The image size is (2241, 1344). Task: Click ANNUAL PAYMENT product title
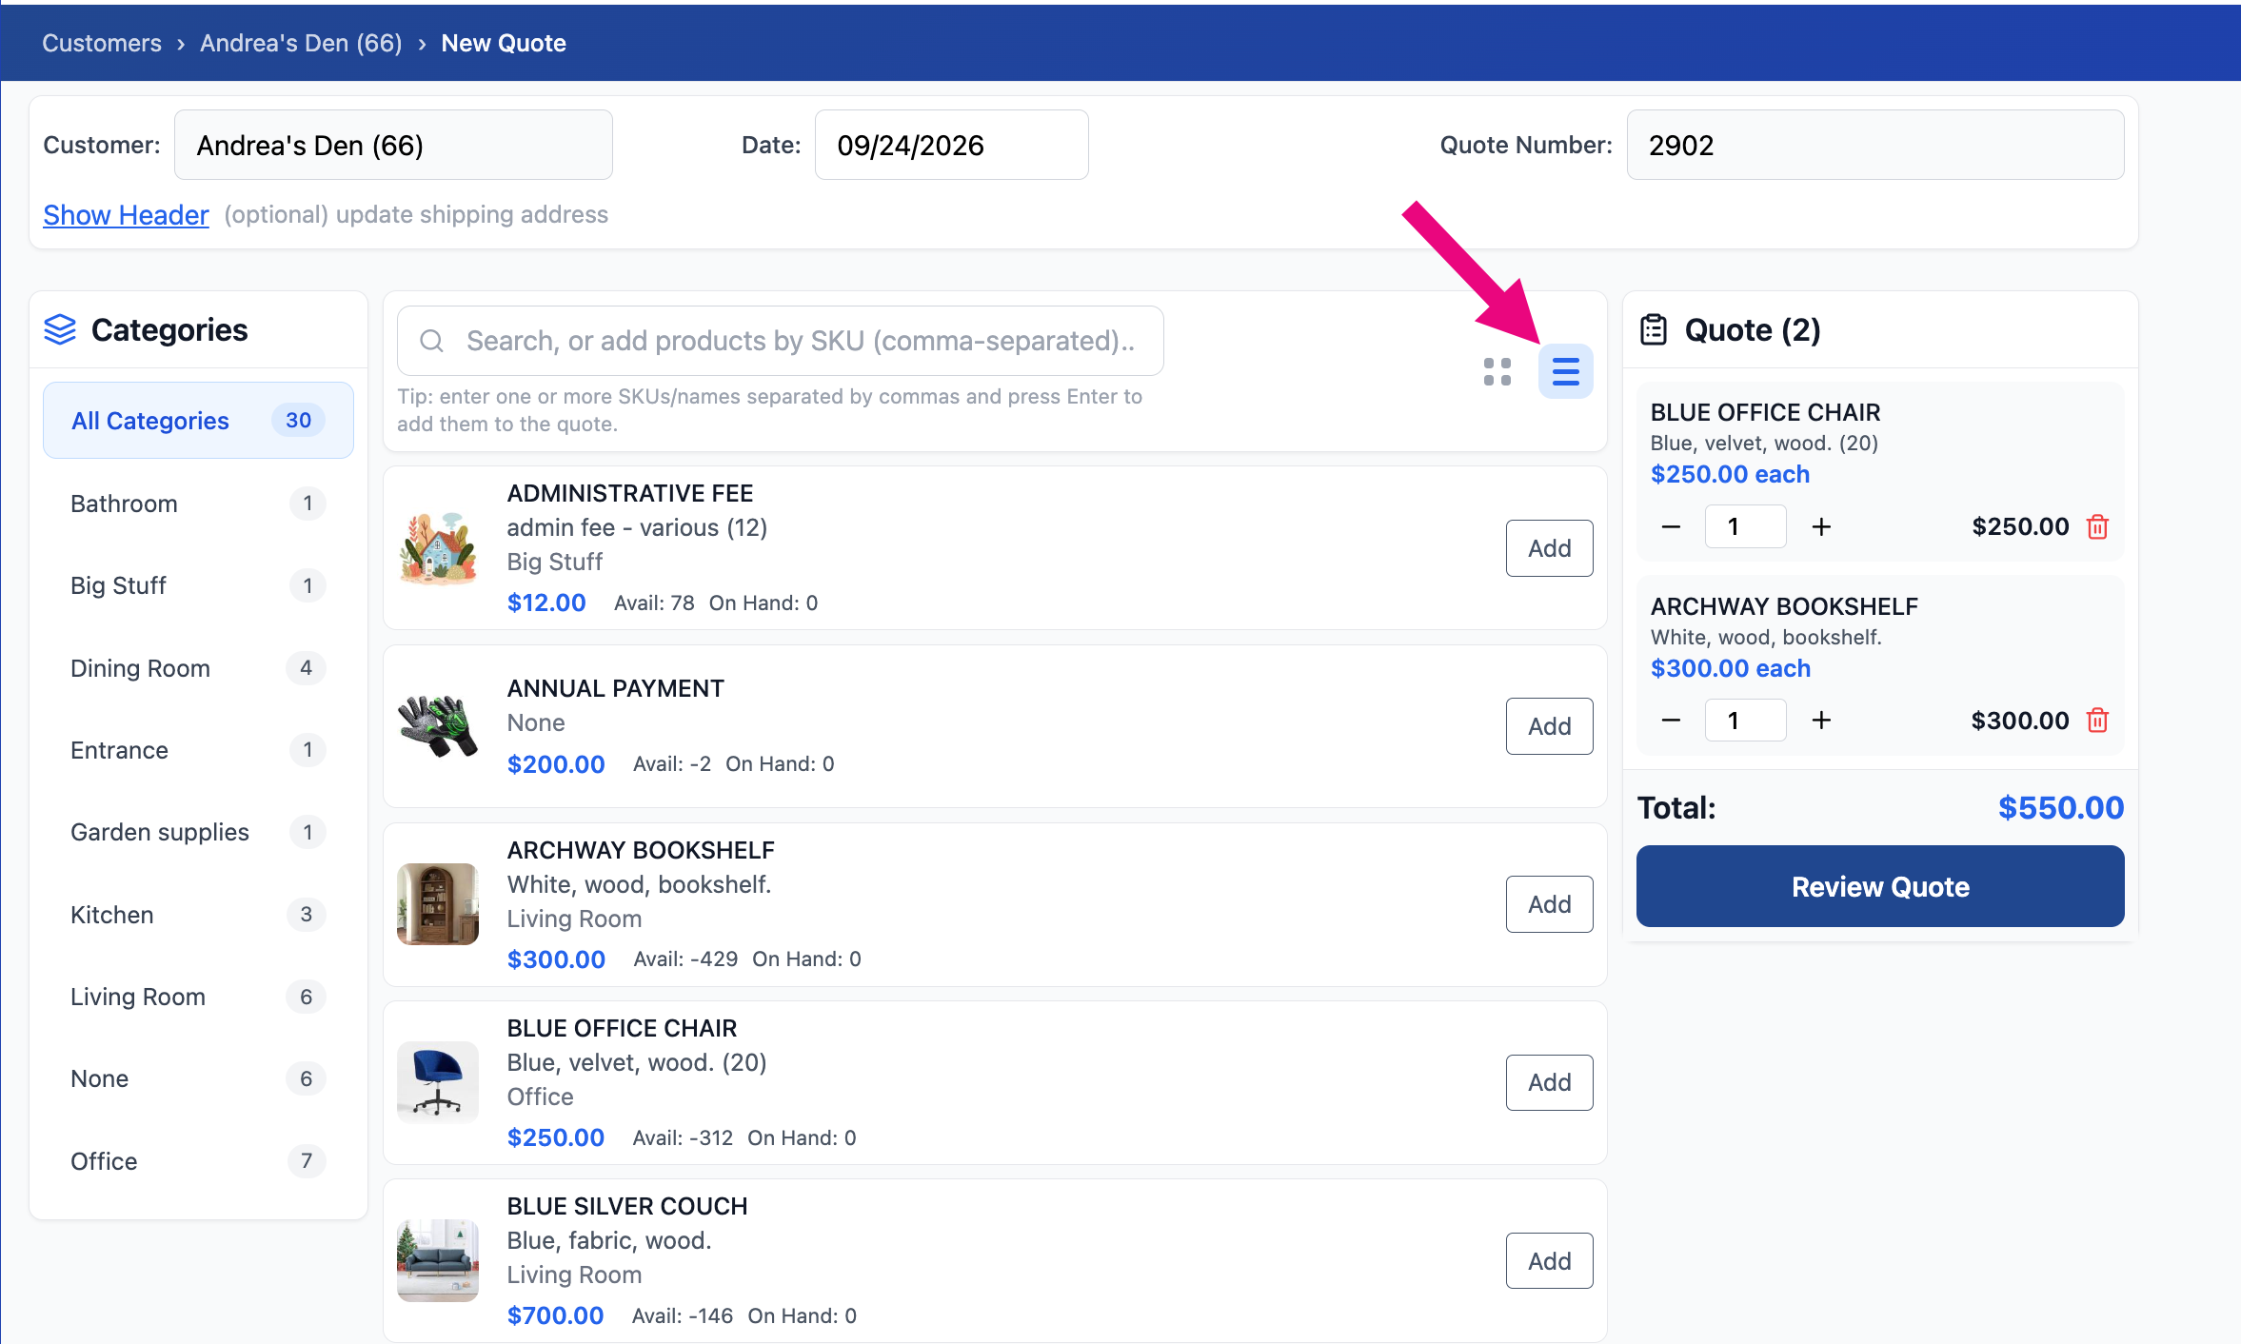tap(616, 688)
